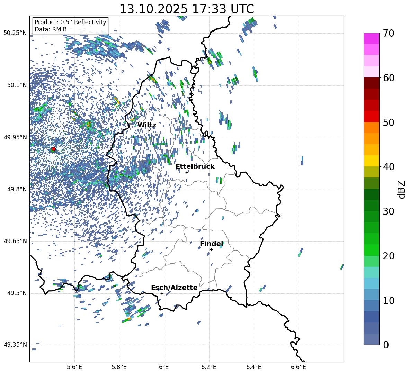Pick the dark maroon swatch below 60
The height and width of the screenshot is (374, 410).
[x=372, y=83]
